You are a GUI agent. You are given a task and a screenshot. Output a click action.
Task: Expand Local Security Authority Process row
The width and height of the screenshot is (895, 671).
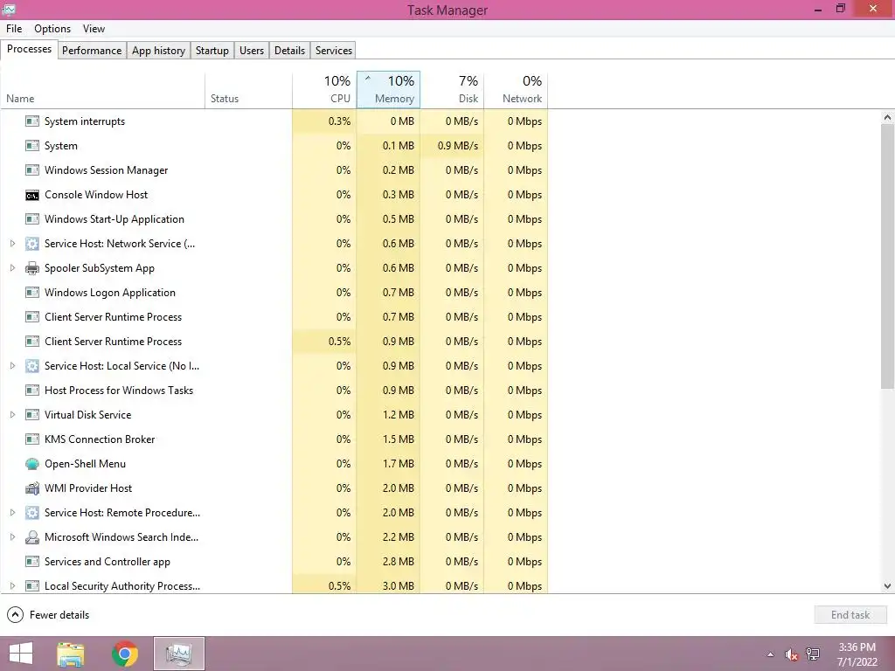pyautogui.click(x=12, y=586)
